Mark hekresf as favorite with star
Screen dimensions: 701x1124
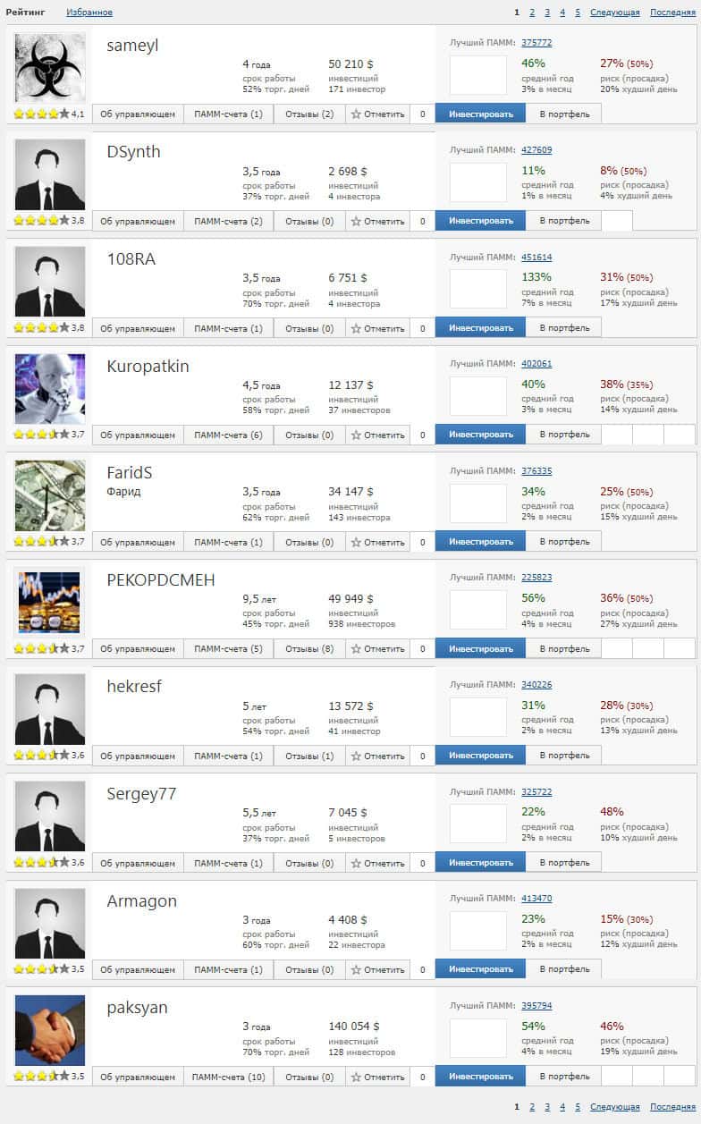pos(378,756)
